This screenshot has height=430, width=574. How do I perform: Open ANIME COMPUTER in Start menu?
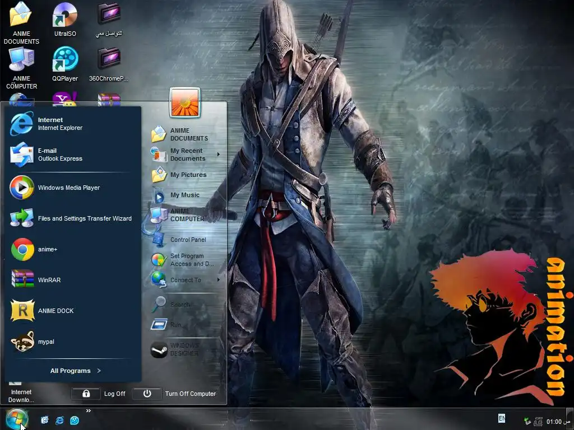pyautogui.click(x=184, y=215)
